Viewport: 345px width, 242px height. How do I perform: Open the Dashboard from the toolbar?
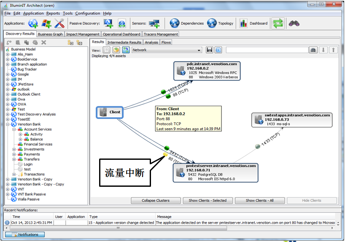[253, 23]
